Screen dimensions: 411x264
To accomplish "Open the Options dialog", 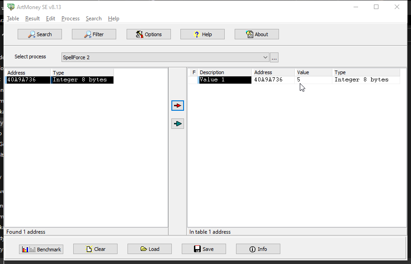I will (149, 34).
